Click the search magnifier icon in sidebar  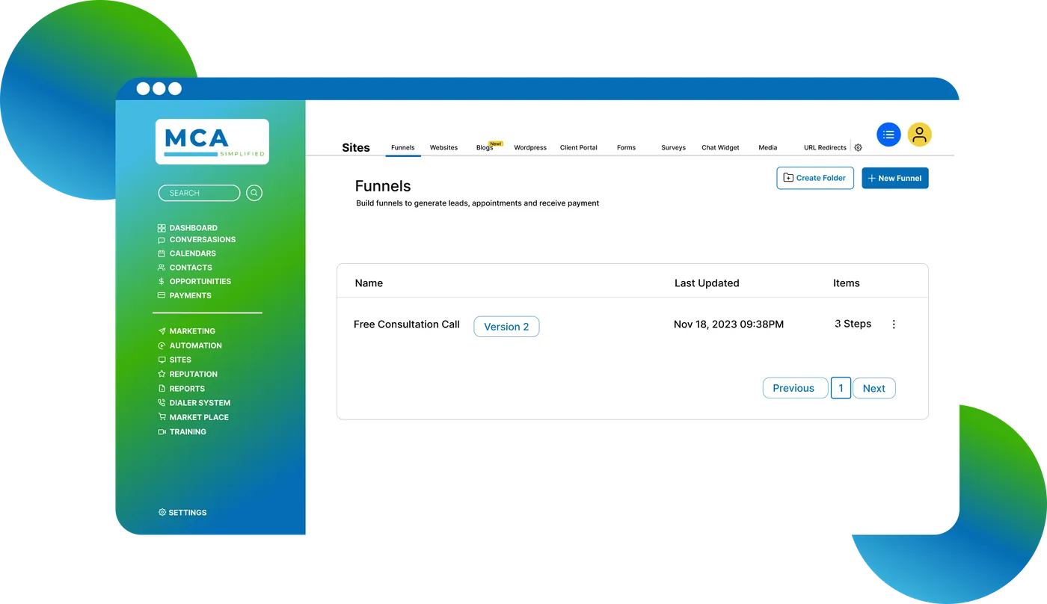tap(254, 193)
